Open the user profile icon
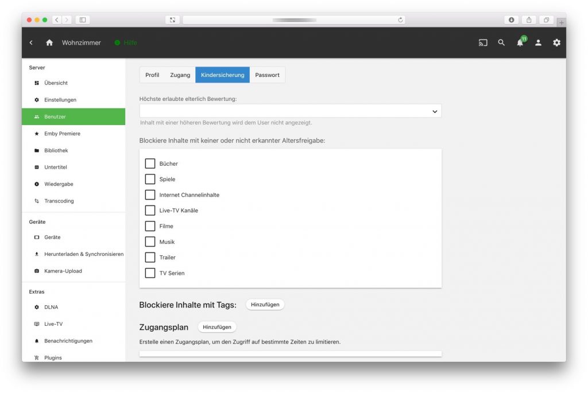Image resolution: width=588 pixels, height=393 pixels. coord(538,42)
